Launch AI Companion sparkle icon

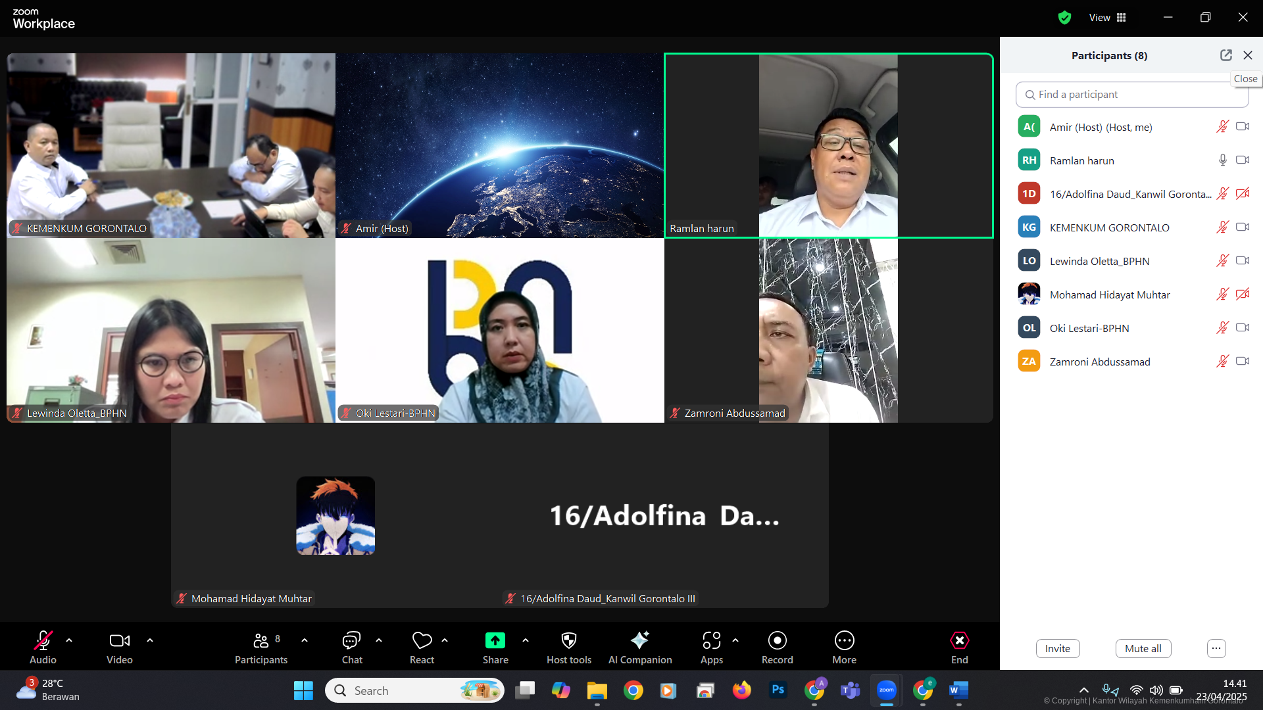[x=639, y=640]
